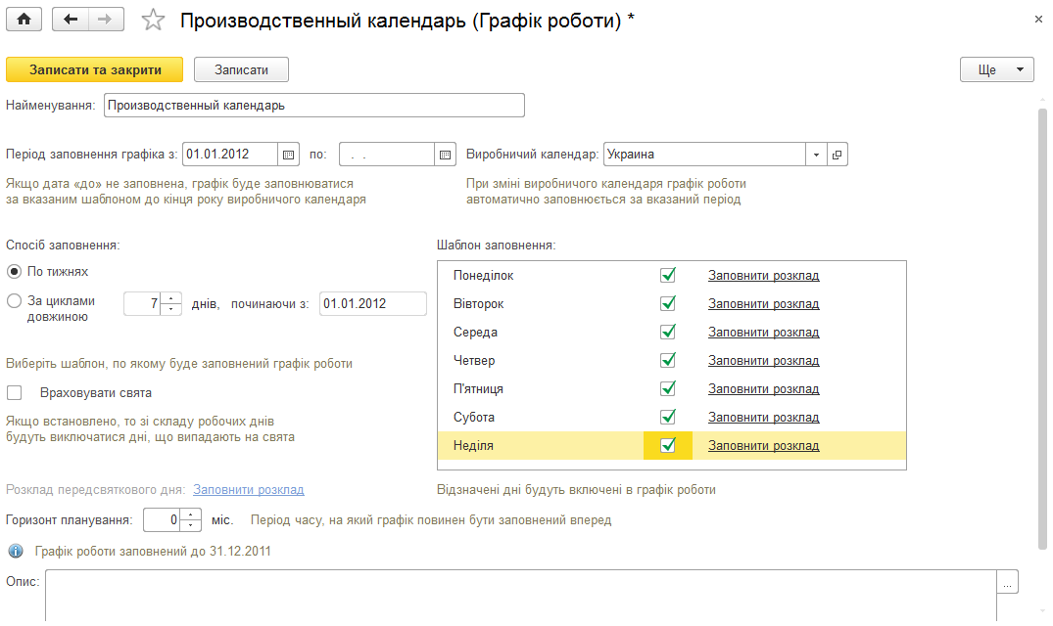Click the vertical scrollbar of form
This screenshot has width=1053, height=626.
click(x=1042, y=329)
